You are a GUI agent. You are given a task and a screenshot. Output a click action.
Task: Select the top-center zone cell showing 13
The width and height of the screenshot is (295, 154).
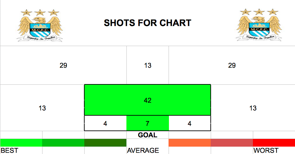[148, 65]
